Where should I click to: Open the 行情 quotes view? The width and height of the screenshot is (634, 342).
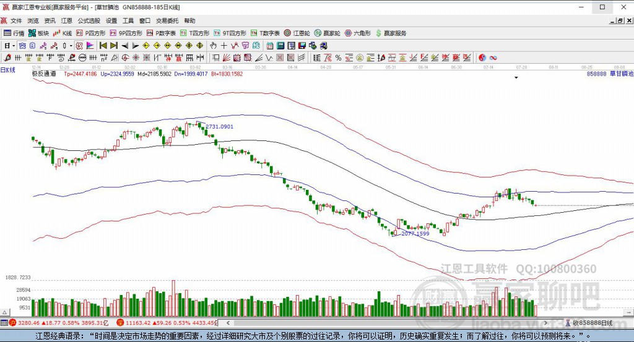[x=14, y=33]
